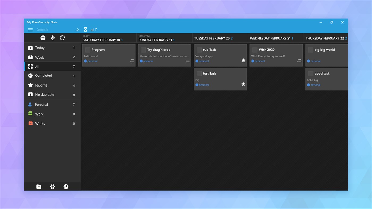This screenshot has width=372, height=209.
Task: Click the blue 'personal' label dot on 'good task'
Action: 308,85
